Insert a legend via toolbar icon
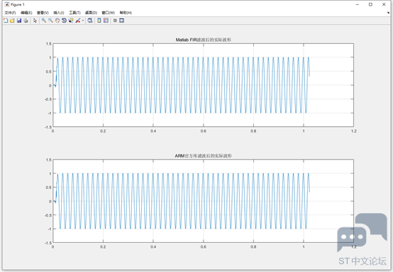 [106, 21]
